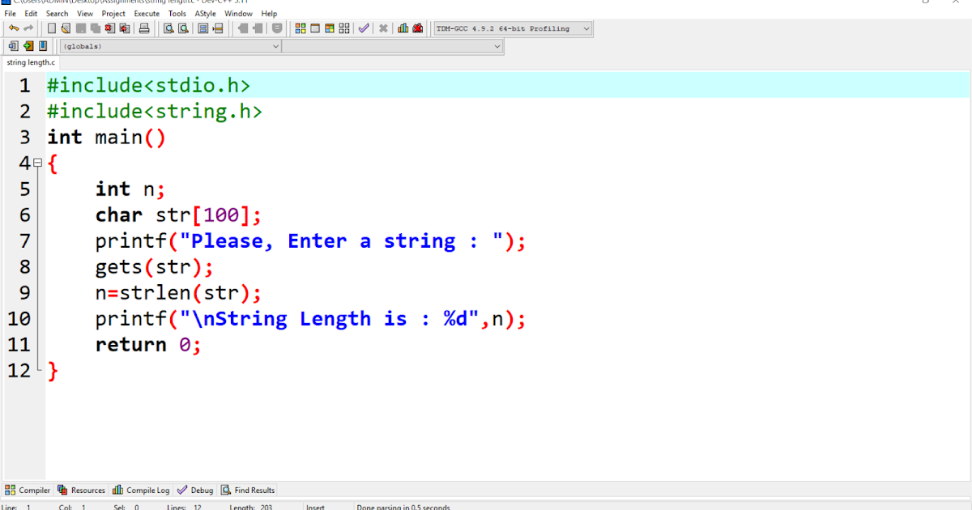This screenshot has height=510, width=972.
Task: Click the 'String Length is' printf line
Action: 311,318
